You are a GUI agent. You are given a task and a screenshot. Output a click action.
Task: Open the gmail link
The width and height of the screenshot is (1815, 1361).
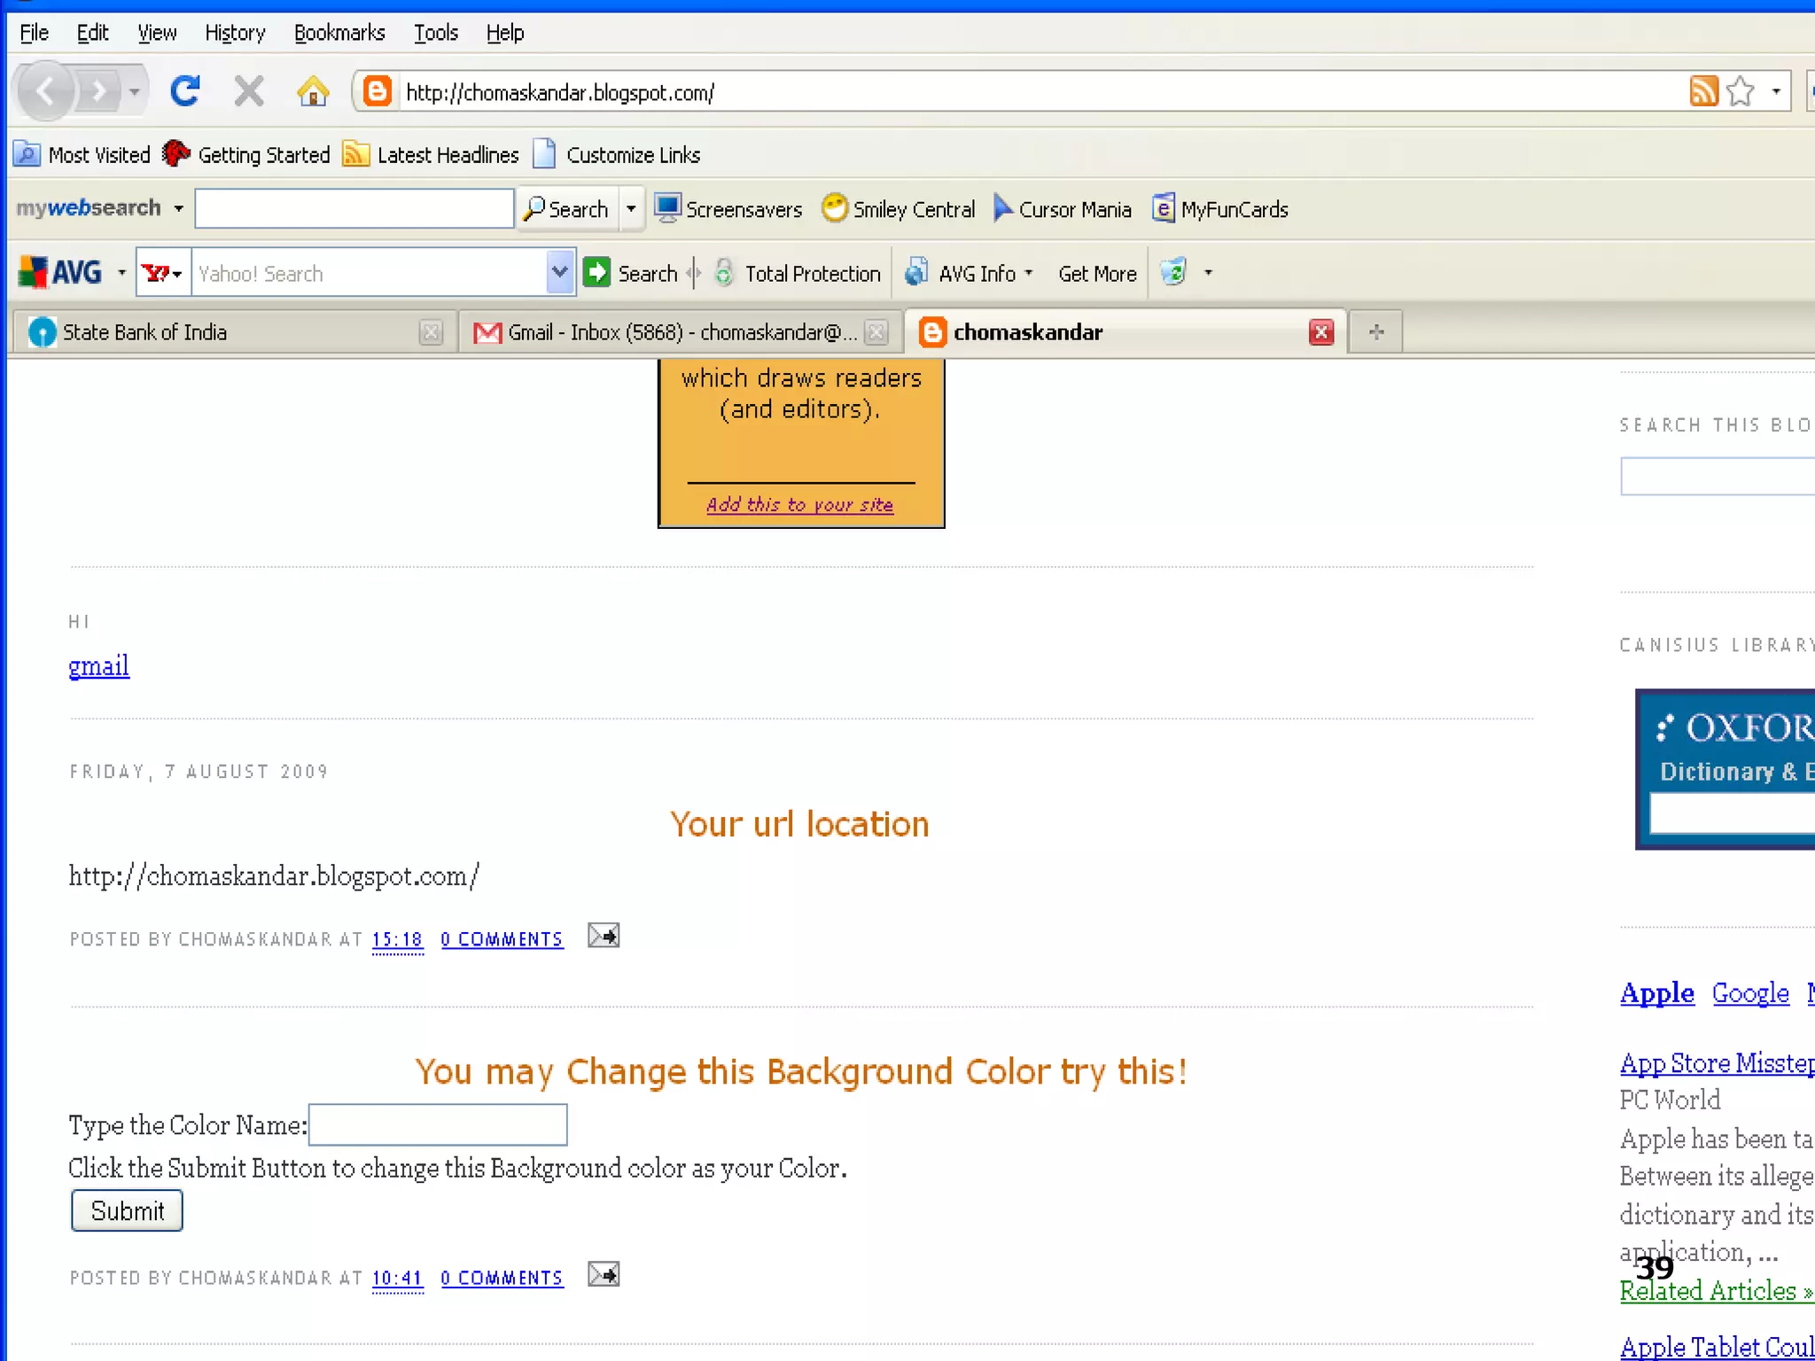[x=98, y=665]
